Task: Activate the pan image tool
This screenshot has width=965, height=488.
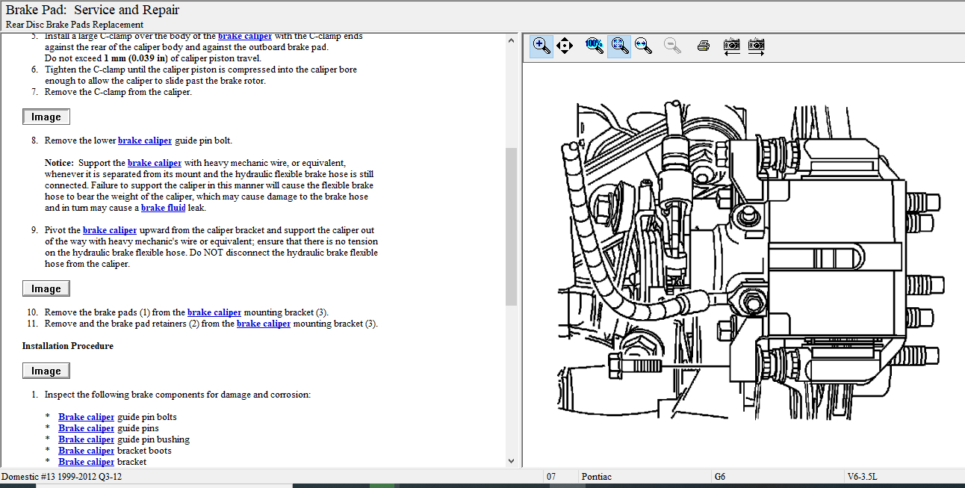Action: pos(565,46)
